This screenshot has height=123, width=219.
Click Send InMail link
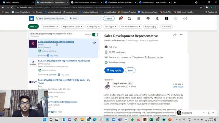pos(178,86)
